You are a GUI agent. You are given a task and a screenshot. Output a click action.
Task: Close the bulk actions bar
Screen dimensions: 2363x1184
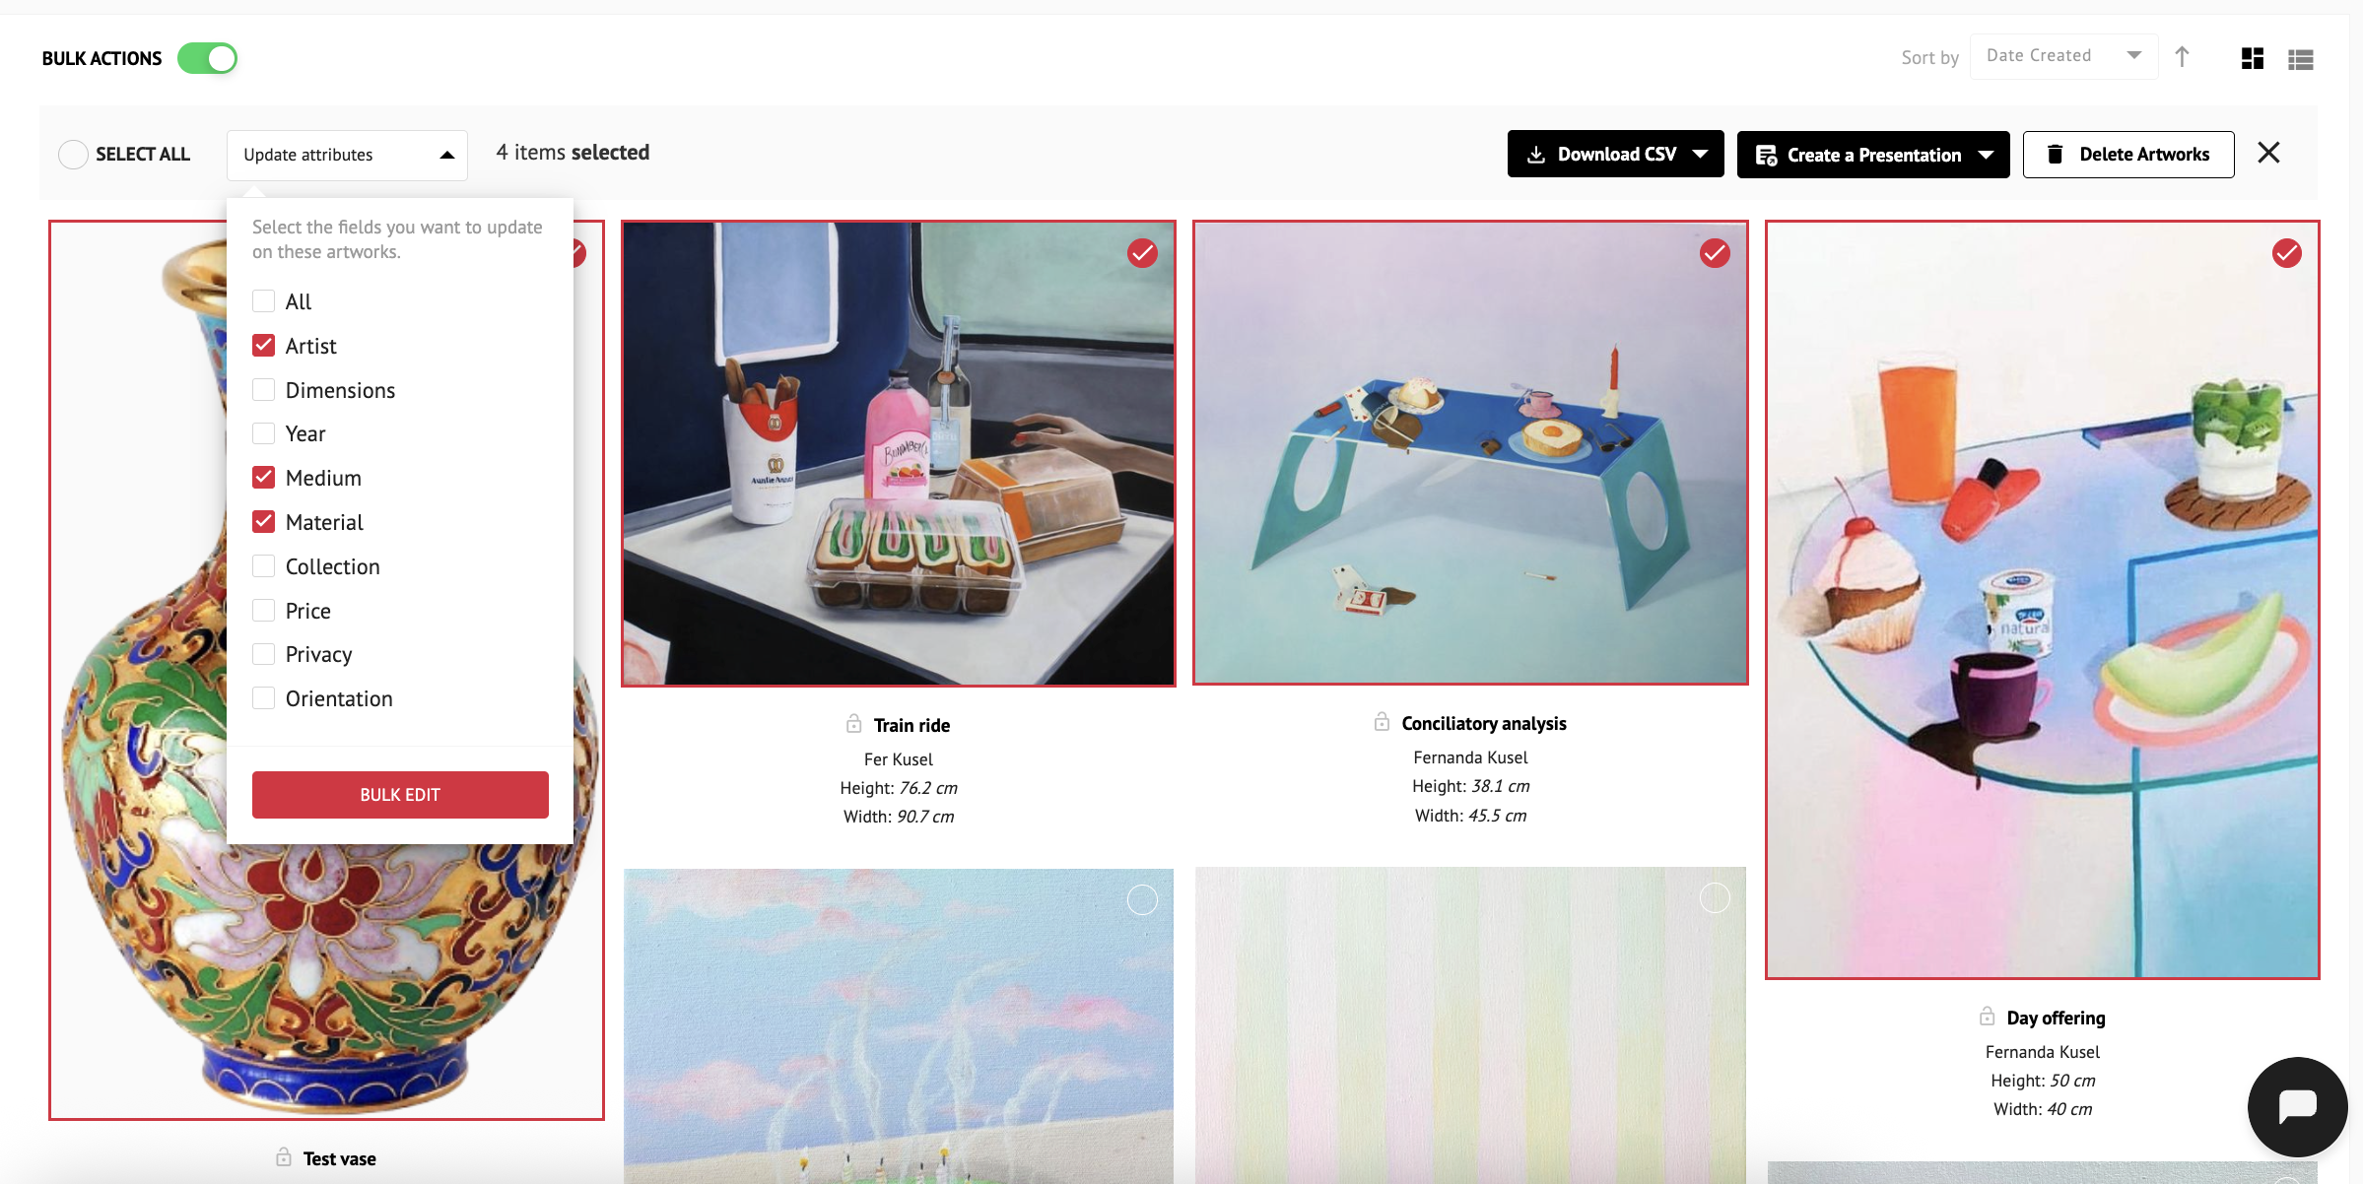2268,153
